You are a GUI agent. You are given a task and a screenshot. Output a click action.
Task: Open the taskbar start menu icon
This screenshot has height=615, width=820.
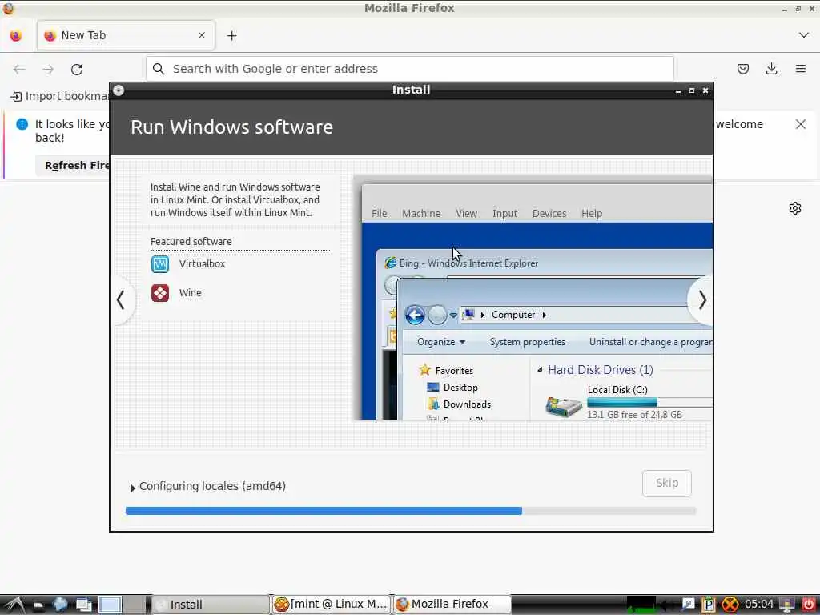click(x=14, y=605)
